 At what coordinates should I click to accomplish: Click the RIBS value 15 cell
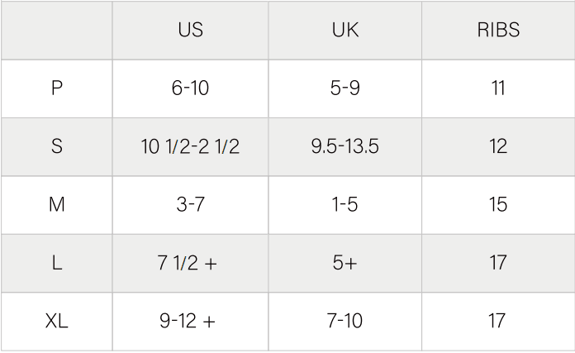[498, 204]
